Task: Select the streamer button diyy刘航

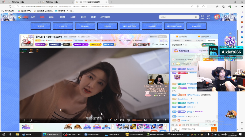Action: pyautogui.click(x=152, y=26)
